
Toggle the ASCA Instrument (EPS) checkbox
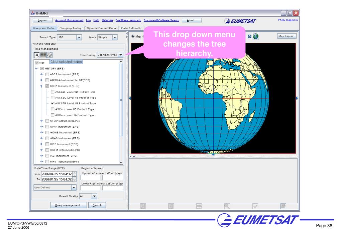click(47, 86)
